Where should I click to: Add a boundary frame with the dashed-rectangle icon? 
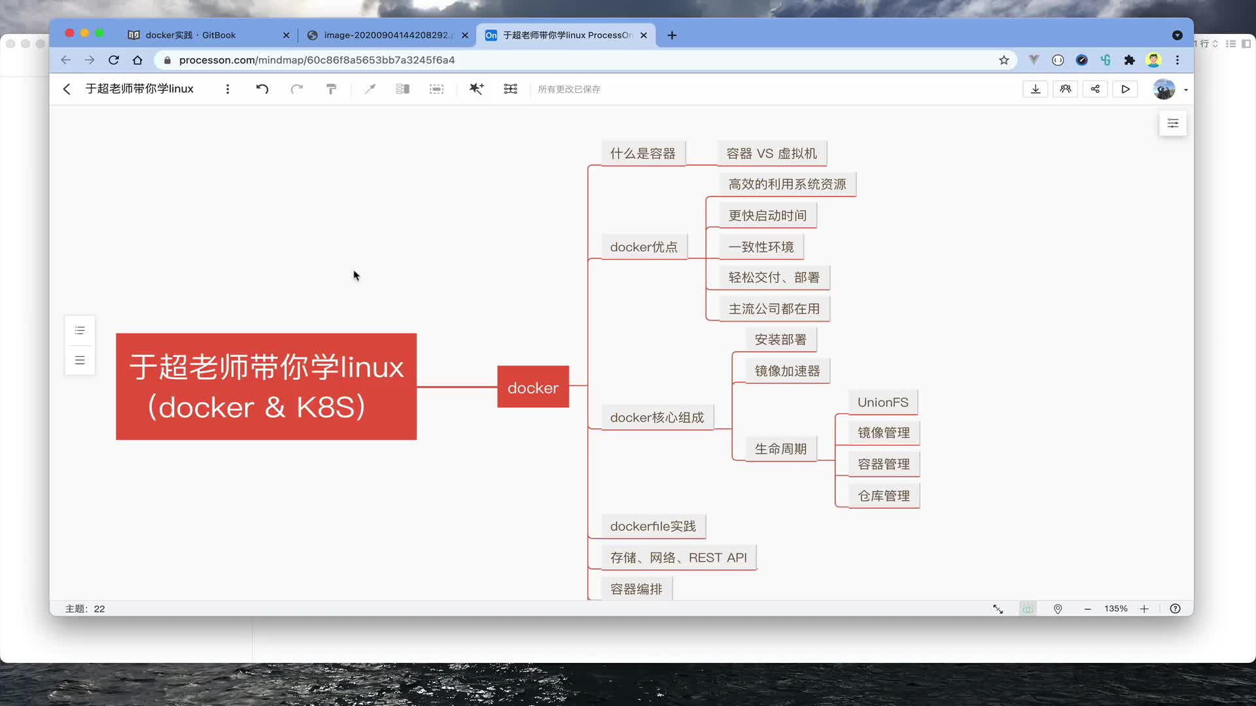tap(436, 89)
